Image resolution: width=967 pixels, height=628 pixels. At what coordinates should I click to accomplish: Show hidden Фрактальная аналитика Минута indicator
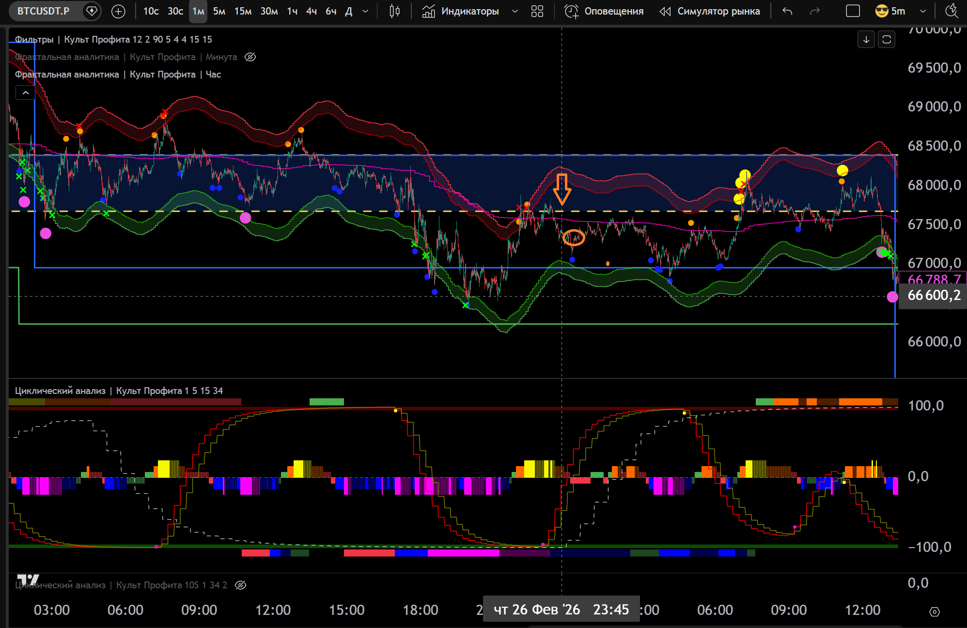tap(250, 57)
